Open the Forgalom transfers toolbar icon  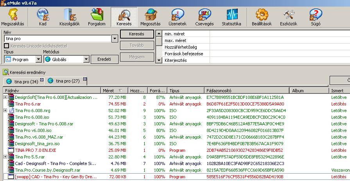click(x=97, y=14)
